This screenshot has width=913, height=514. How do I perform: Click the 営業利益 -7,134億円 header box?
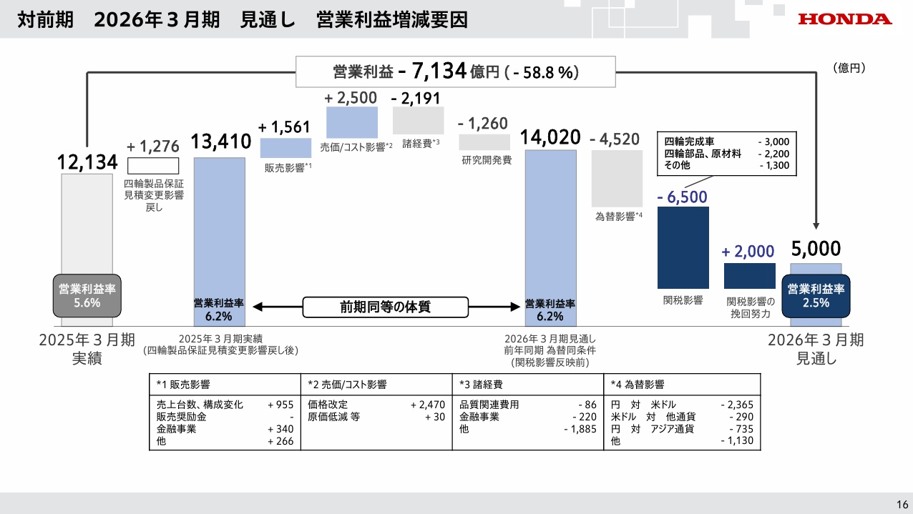(455, 71)
